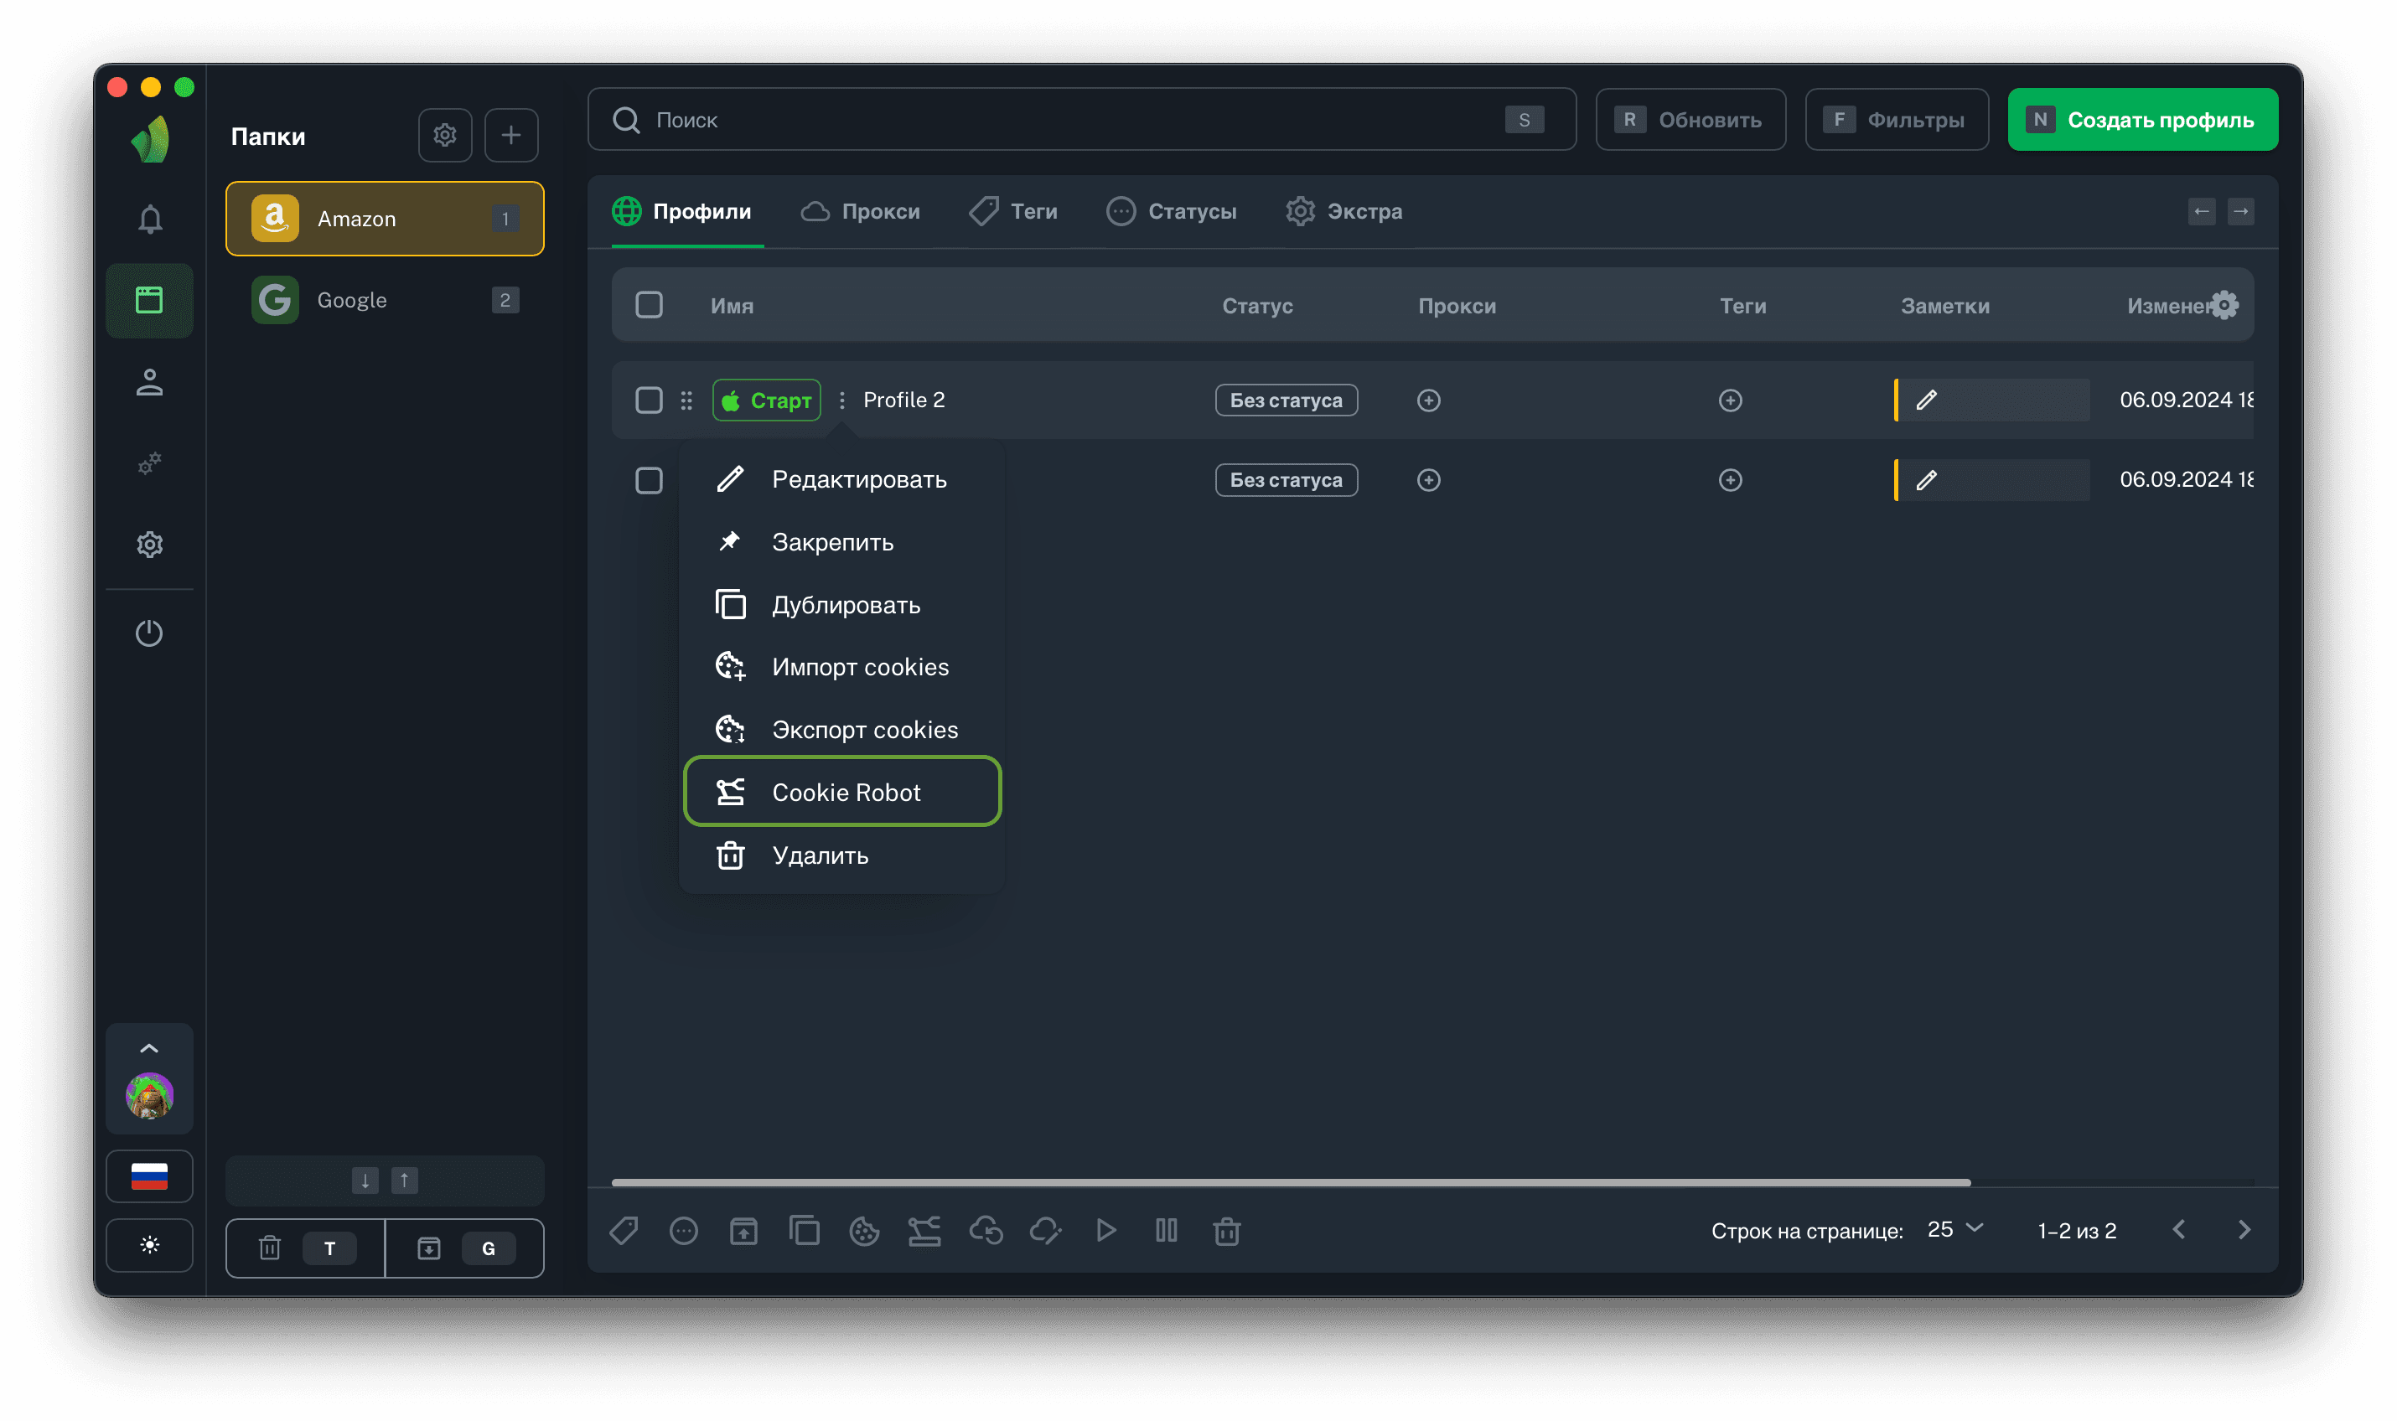Viewport: 2397px width, 1421px height.
Task: Click the play icon in bottom toolbar
Action: 1105,1231
